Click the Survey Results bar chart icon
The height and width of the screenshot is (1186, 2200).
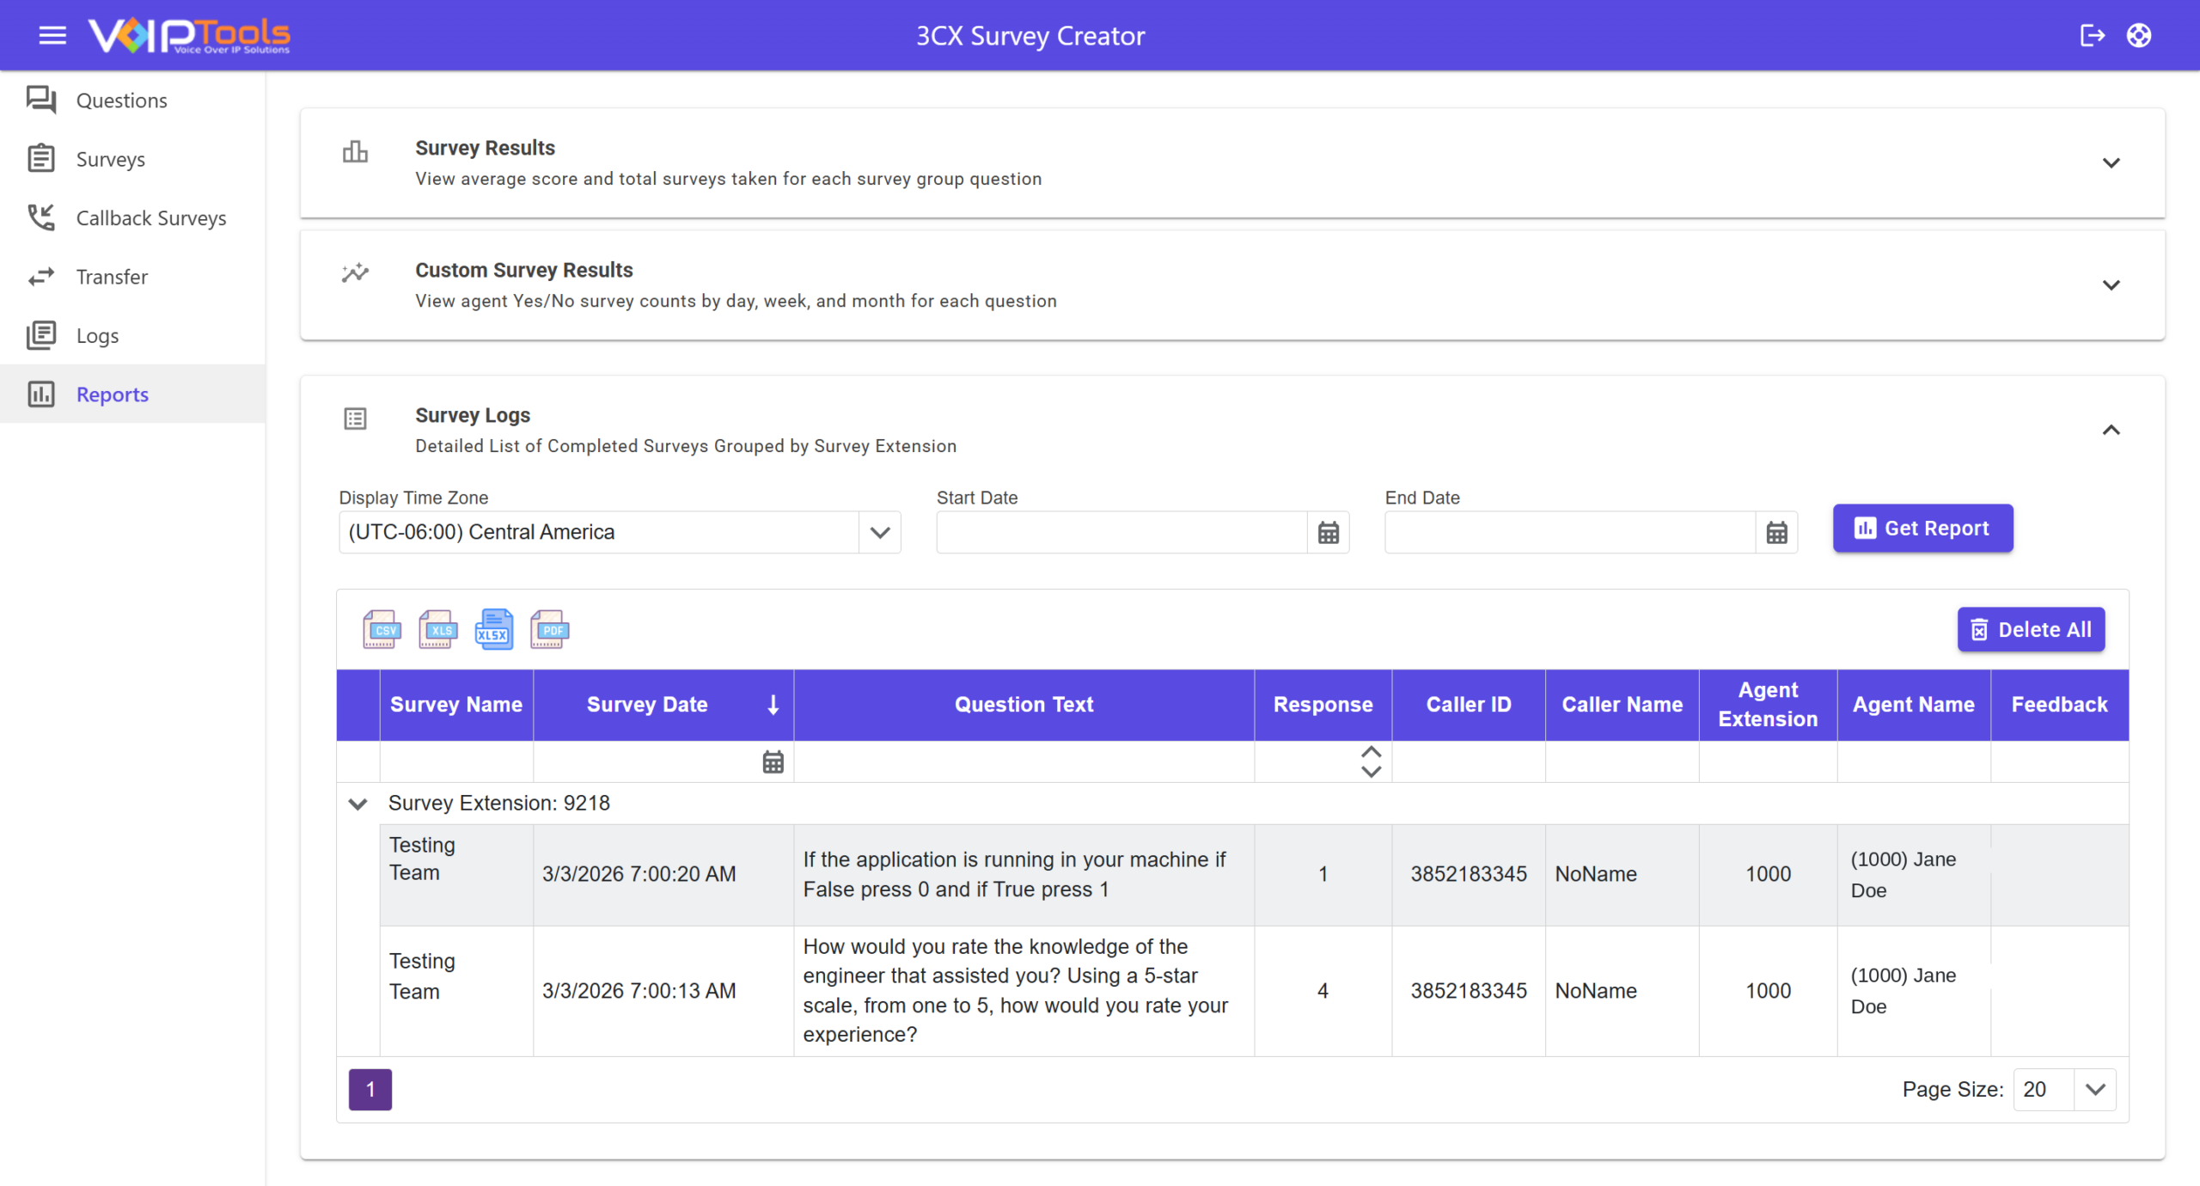[x=355, y=152]
